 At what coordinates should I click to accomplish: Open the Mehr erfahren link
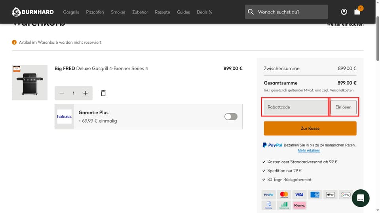pos(309,150)
